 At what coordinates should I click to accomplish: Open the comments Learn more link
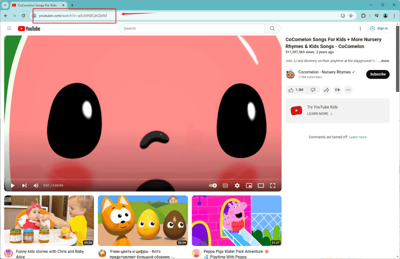357,137
